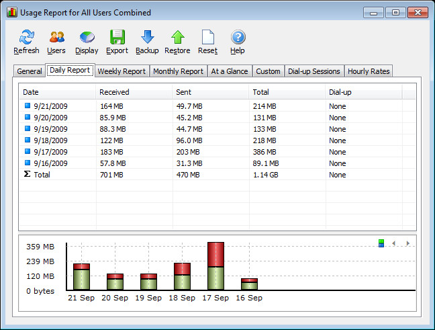Open the Dial-up Sessions tab
Image resolution: width=435 pixels, height=330 pixels.
[x=314, y=71]
